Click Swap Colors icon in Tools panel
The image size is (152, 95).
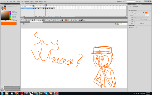(x=69, y=20)
